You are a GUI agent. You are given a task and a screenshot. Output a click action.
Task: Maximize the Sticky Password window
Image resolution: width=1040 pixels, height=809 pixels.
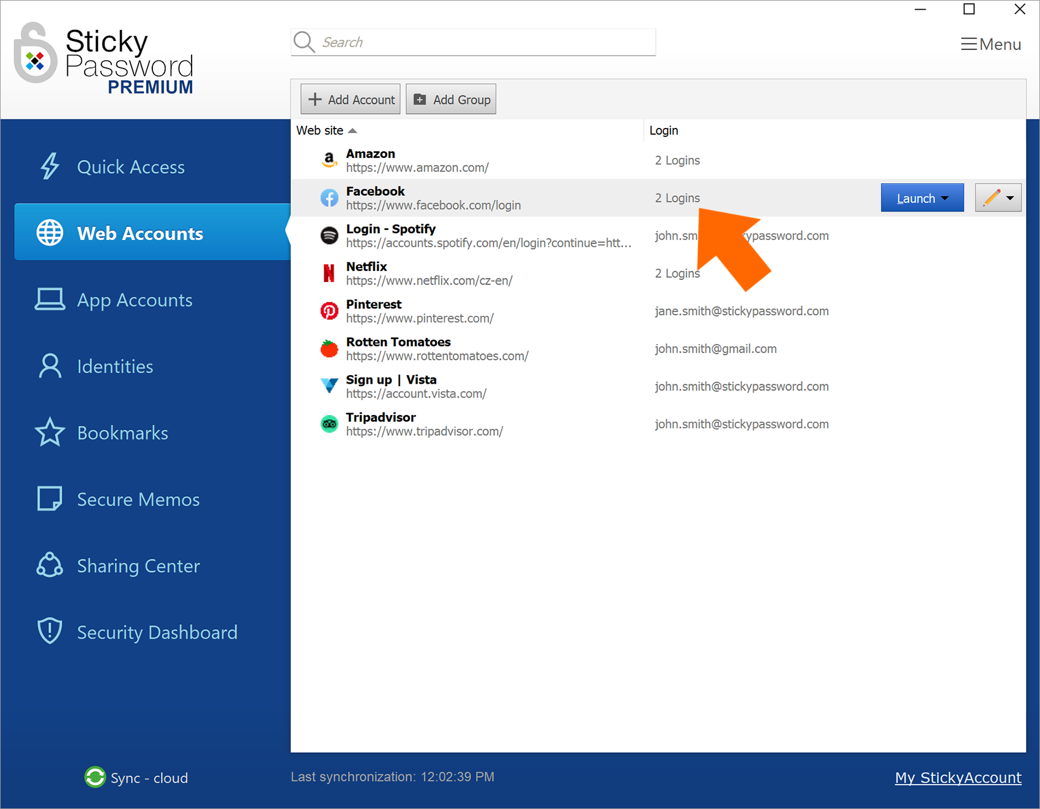pos(969,9)
